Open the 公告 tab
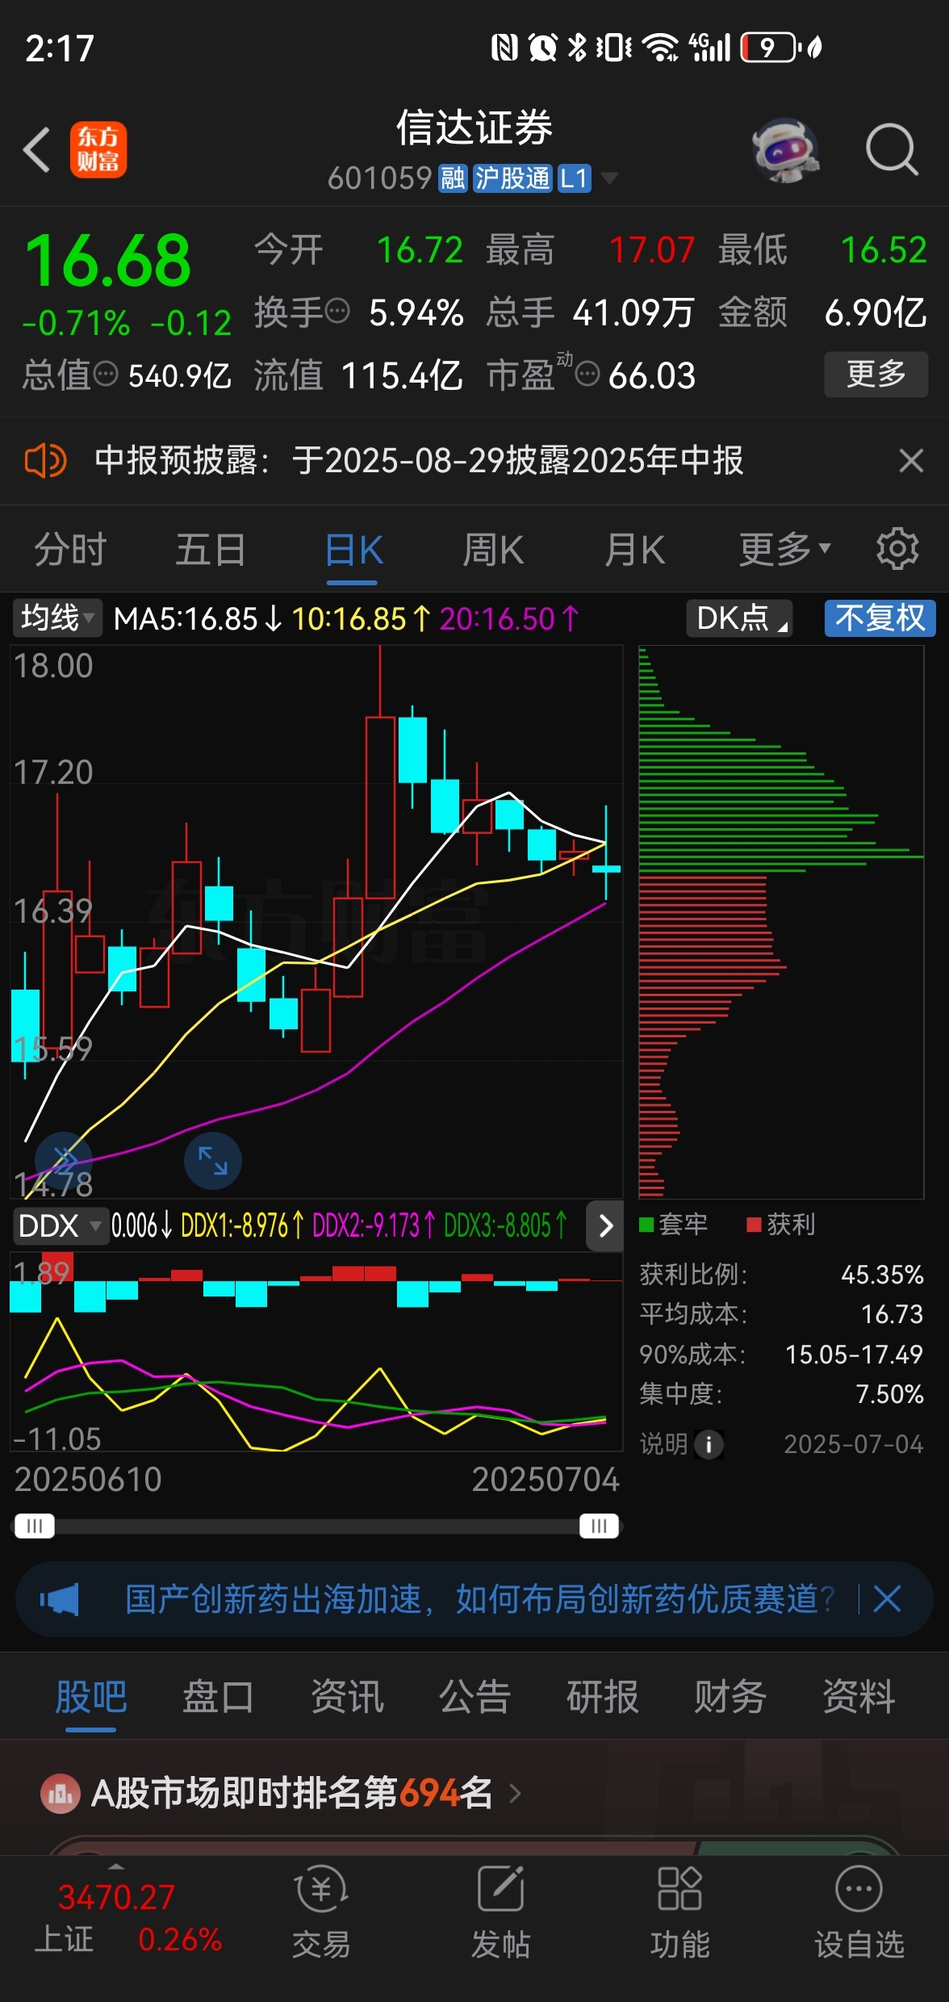Screen dimensions: 949x2002 tap(474, 1696)
